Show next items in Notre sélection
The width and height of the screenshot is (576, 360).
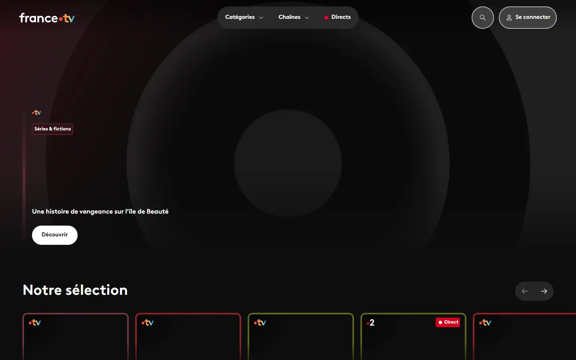pos(544,291)
